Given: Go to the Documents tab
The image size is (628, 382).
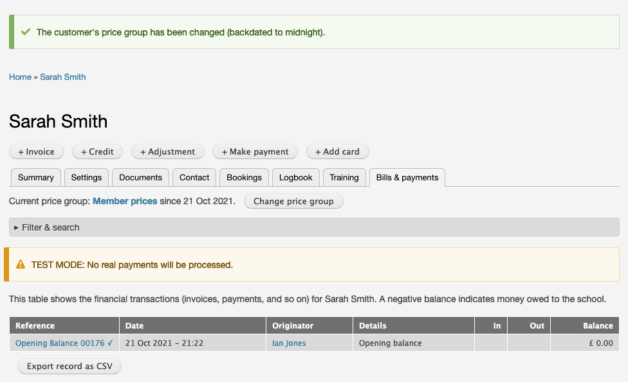Looking at the screenshot, I should point(140,178).
